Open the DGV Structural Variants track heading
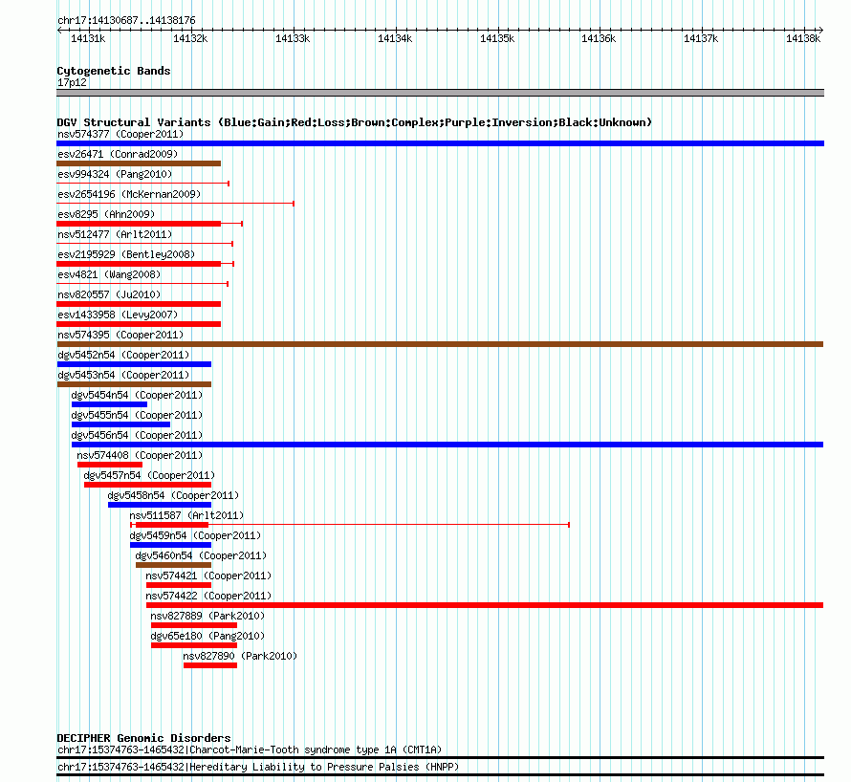The width and height of the screenshot is (851, 782). point(354,122)
